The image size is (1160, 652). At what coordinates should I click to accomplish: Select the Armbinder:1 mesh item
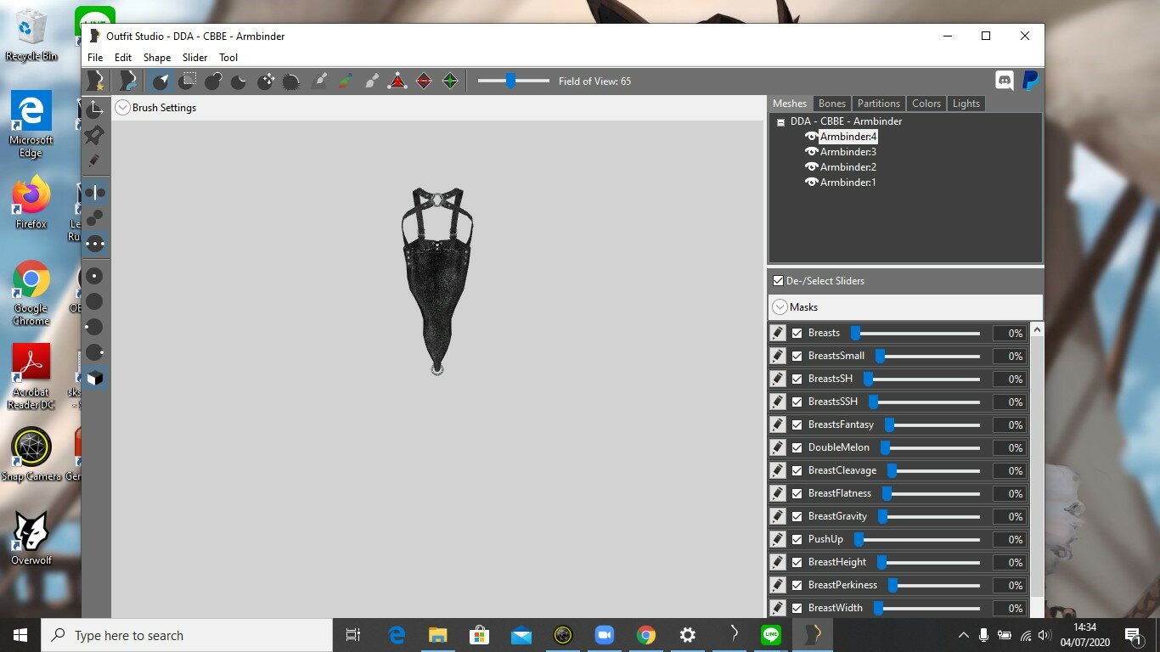[847, 183]
